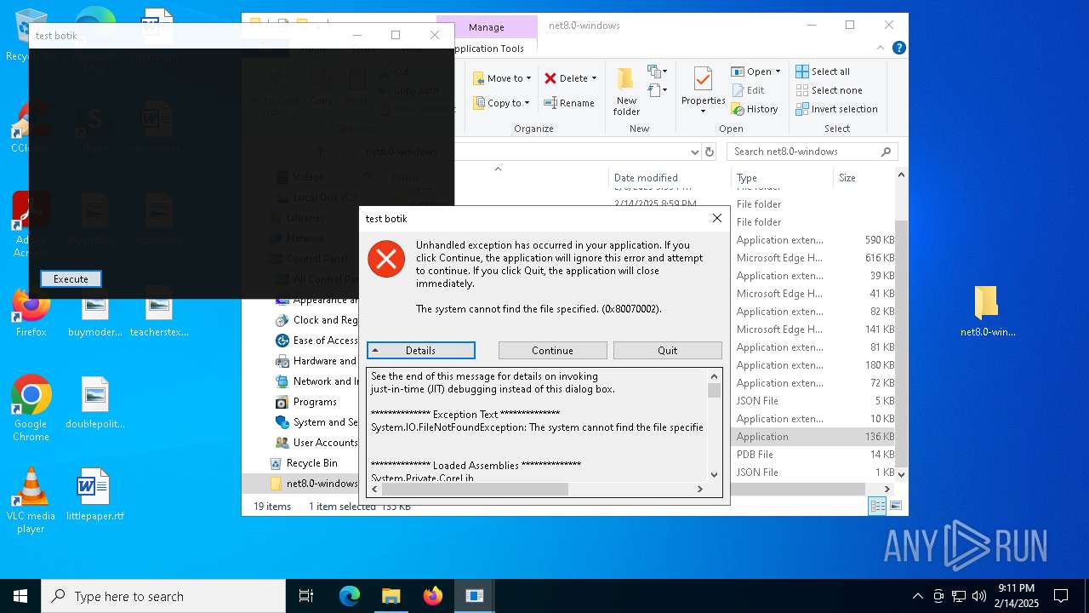Expand the Delete dropdown arrow
Viewport: 1089px width, 613px height.
pyautogui.click(x=594, y=78)
